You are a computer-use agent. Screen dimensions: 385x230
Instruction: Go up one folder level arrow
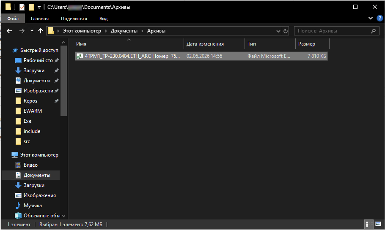41,31
